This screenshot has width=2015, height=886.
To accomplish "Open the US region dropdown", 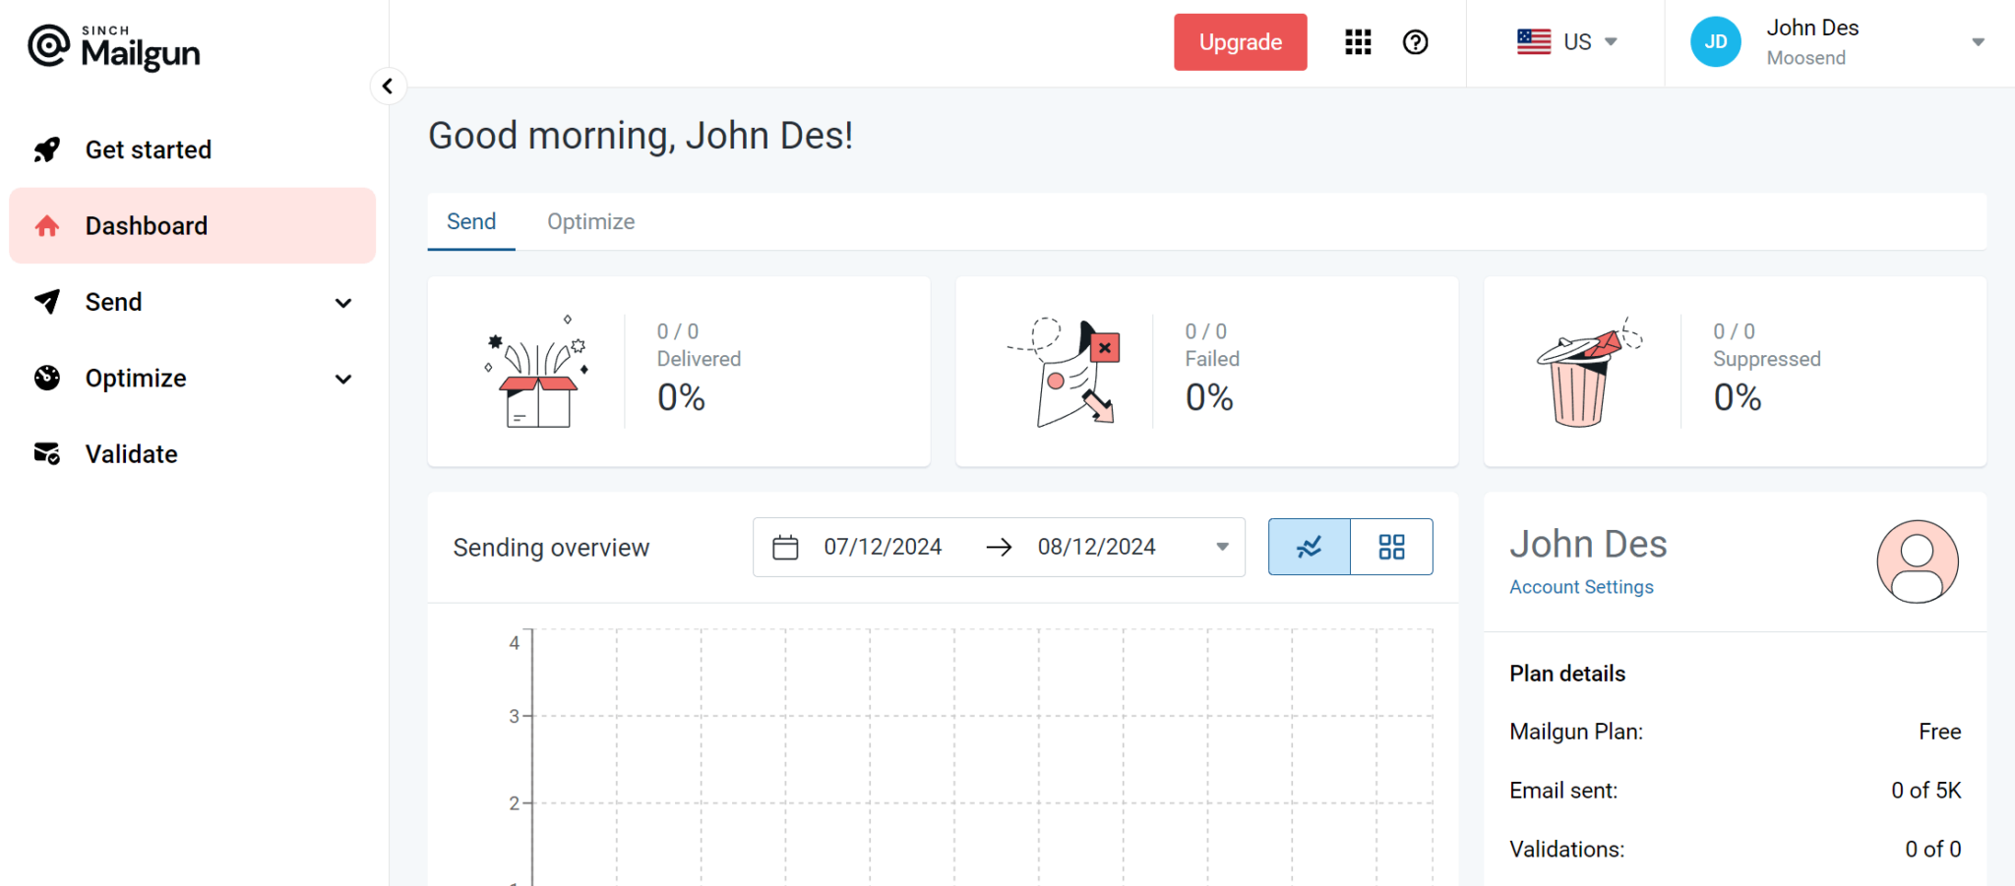I will 1566,42.
